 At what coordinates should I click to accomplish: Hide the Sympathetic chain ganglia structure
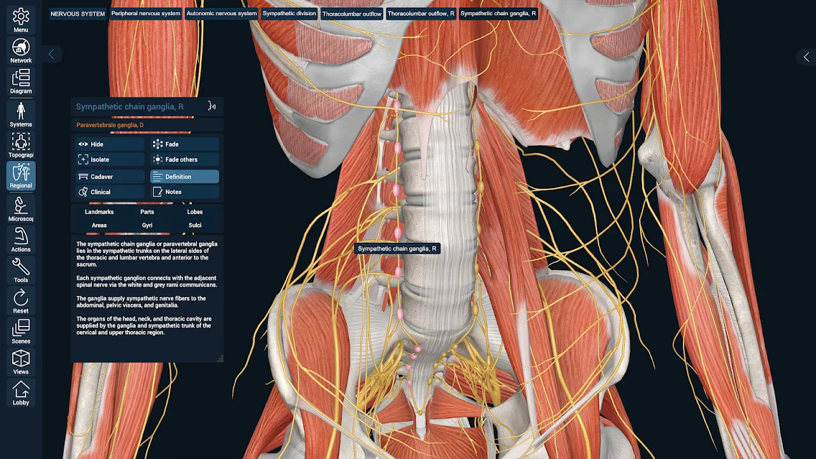pos(110,144)
